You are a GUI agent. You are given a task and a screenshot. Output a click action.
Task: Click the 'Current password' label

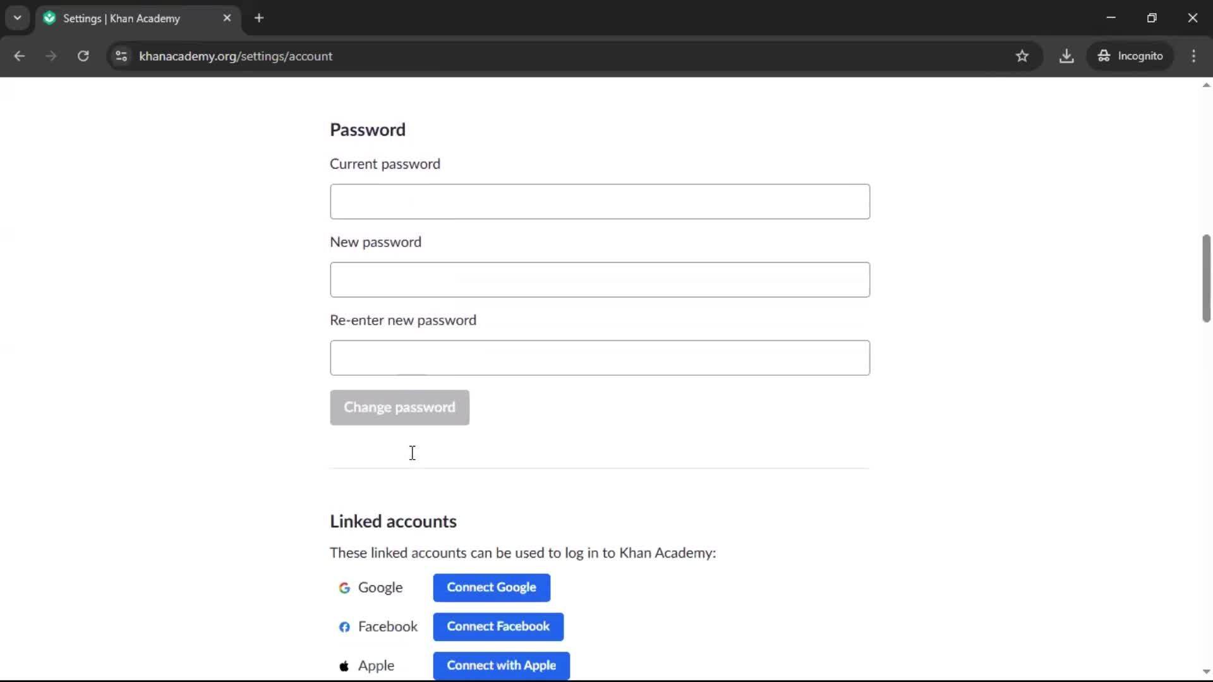(385, 164)
